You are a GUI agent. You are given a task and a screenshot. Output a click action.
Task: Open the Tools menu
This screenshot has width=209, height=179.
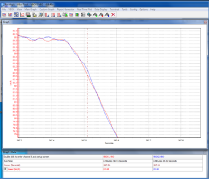[124, 9]
